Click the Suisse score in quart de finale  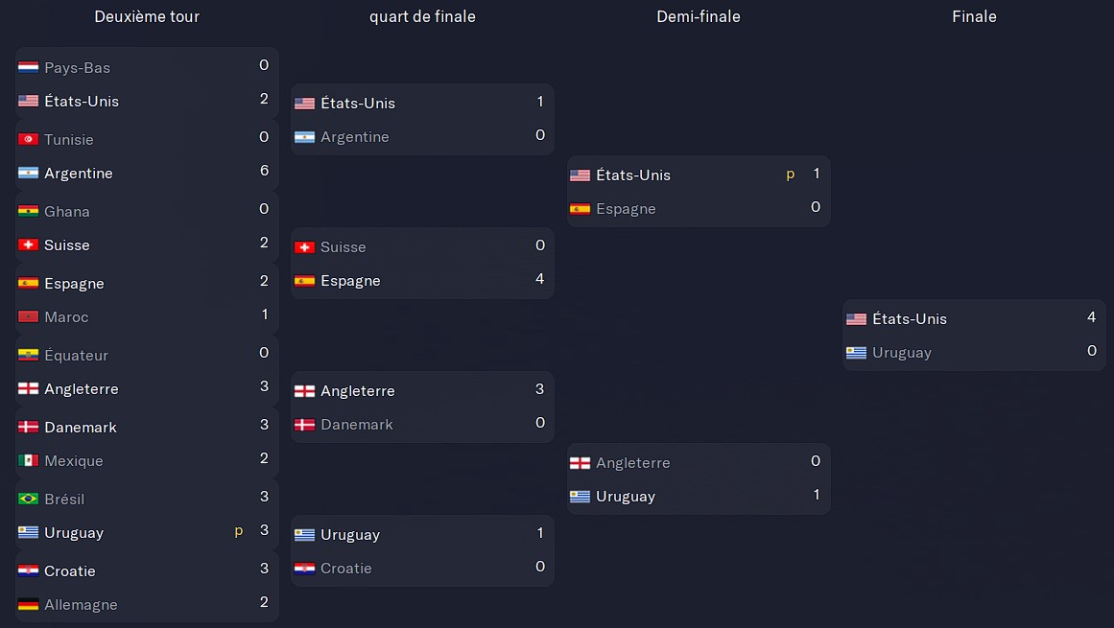(x=540, y=244)
